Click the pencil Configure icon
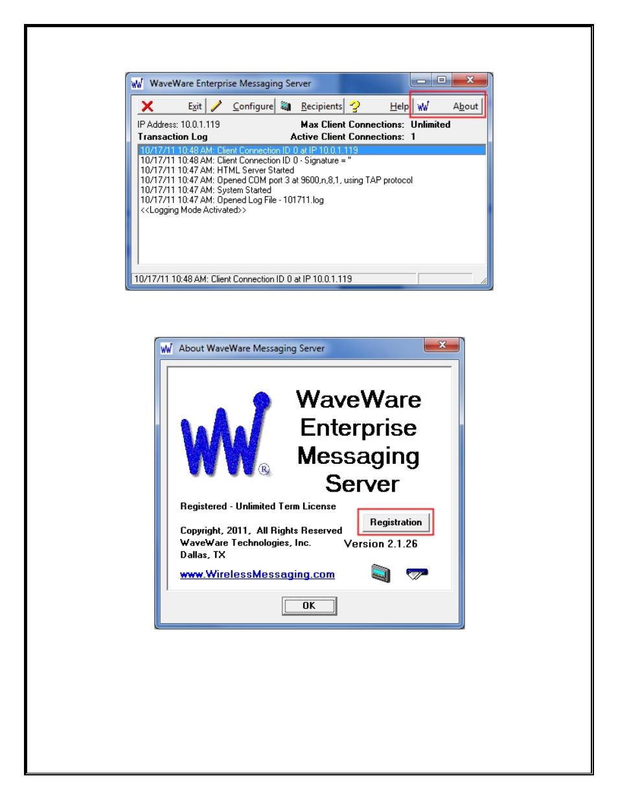The image size is (618, 800). tap(216, 106)
